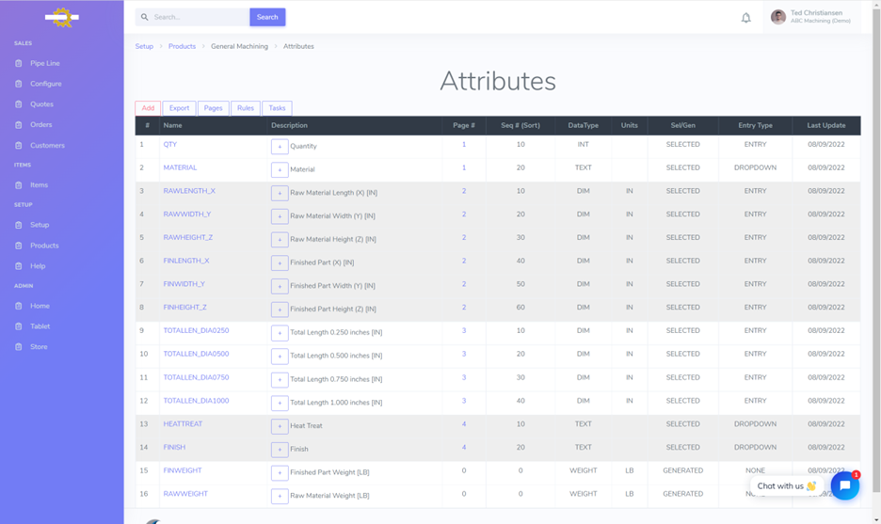The image size is (881, 524).
Task: Expand the Quantity description row
Action: pyautogui.click(x=280, y=147)
